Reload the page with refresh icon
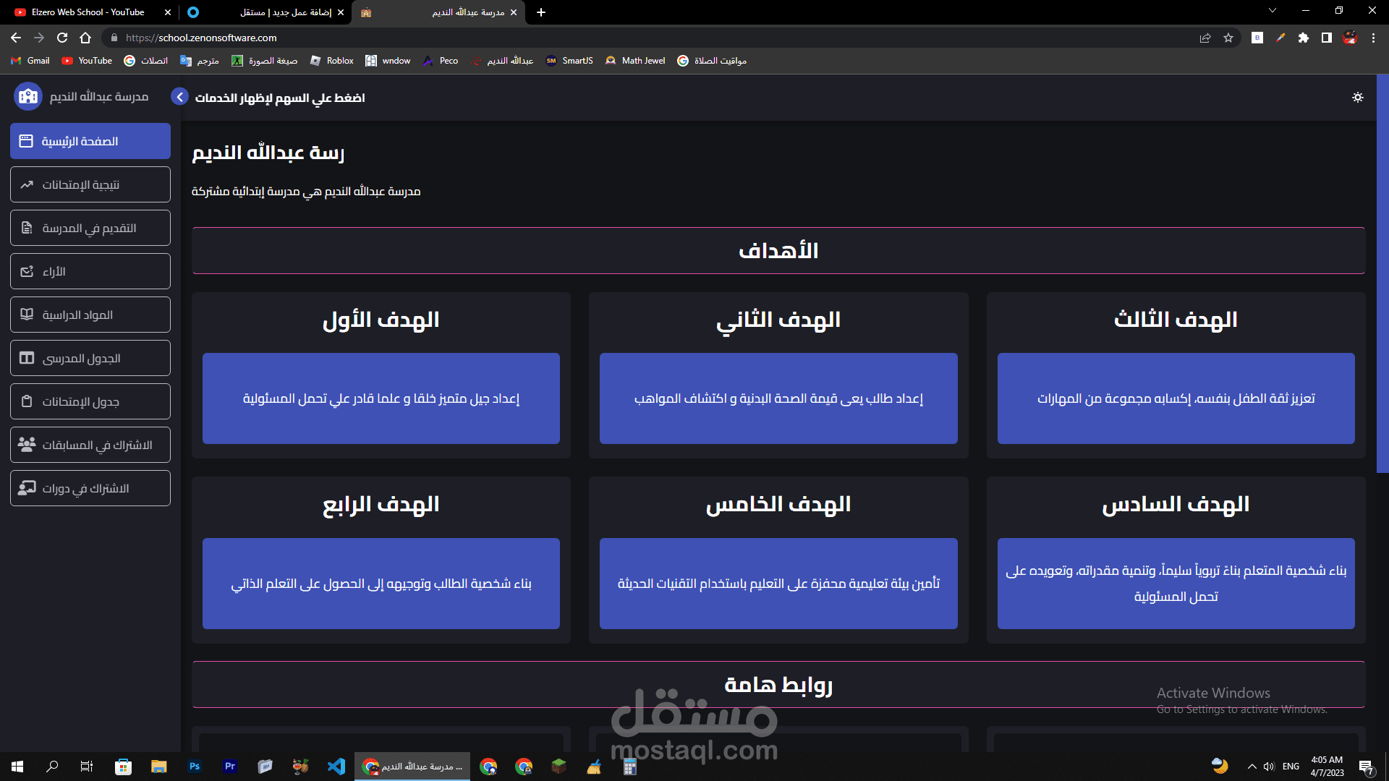1389x781 pixels. click(x=62, y=38)
